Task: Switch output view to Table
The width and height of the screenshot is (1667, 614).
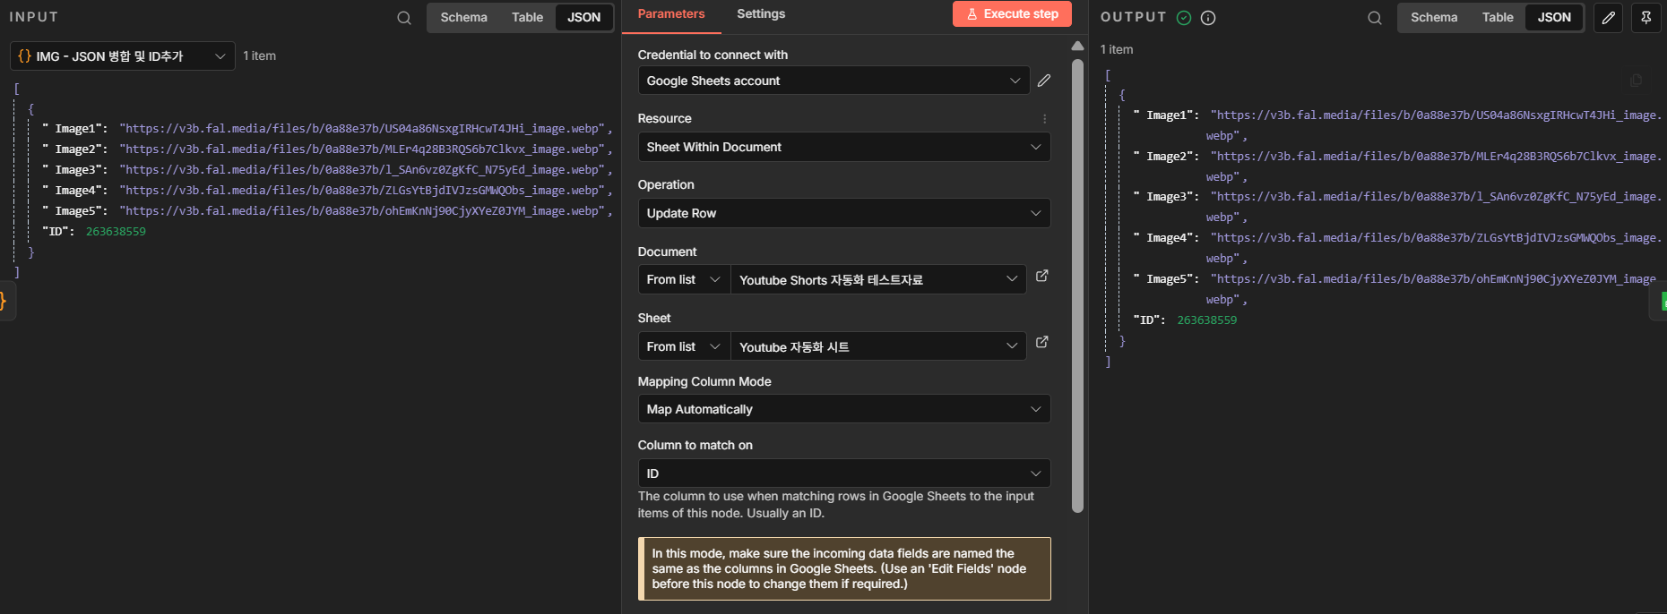Action: 1497,18
